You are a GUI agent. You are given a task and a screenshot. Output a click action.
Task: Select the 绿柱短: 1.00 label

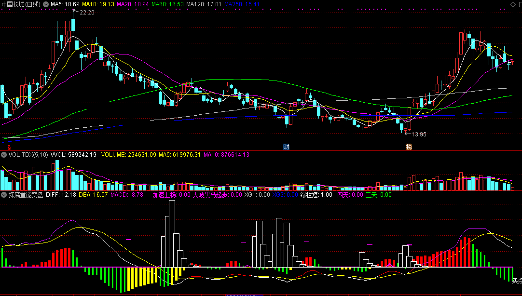coord(316,195)
